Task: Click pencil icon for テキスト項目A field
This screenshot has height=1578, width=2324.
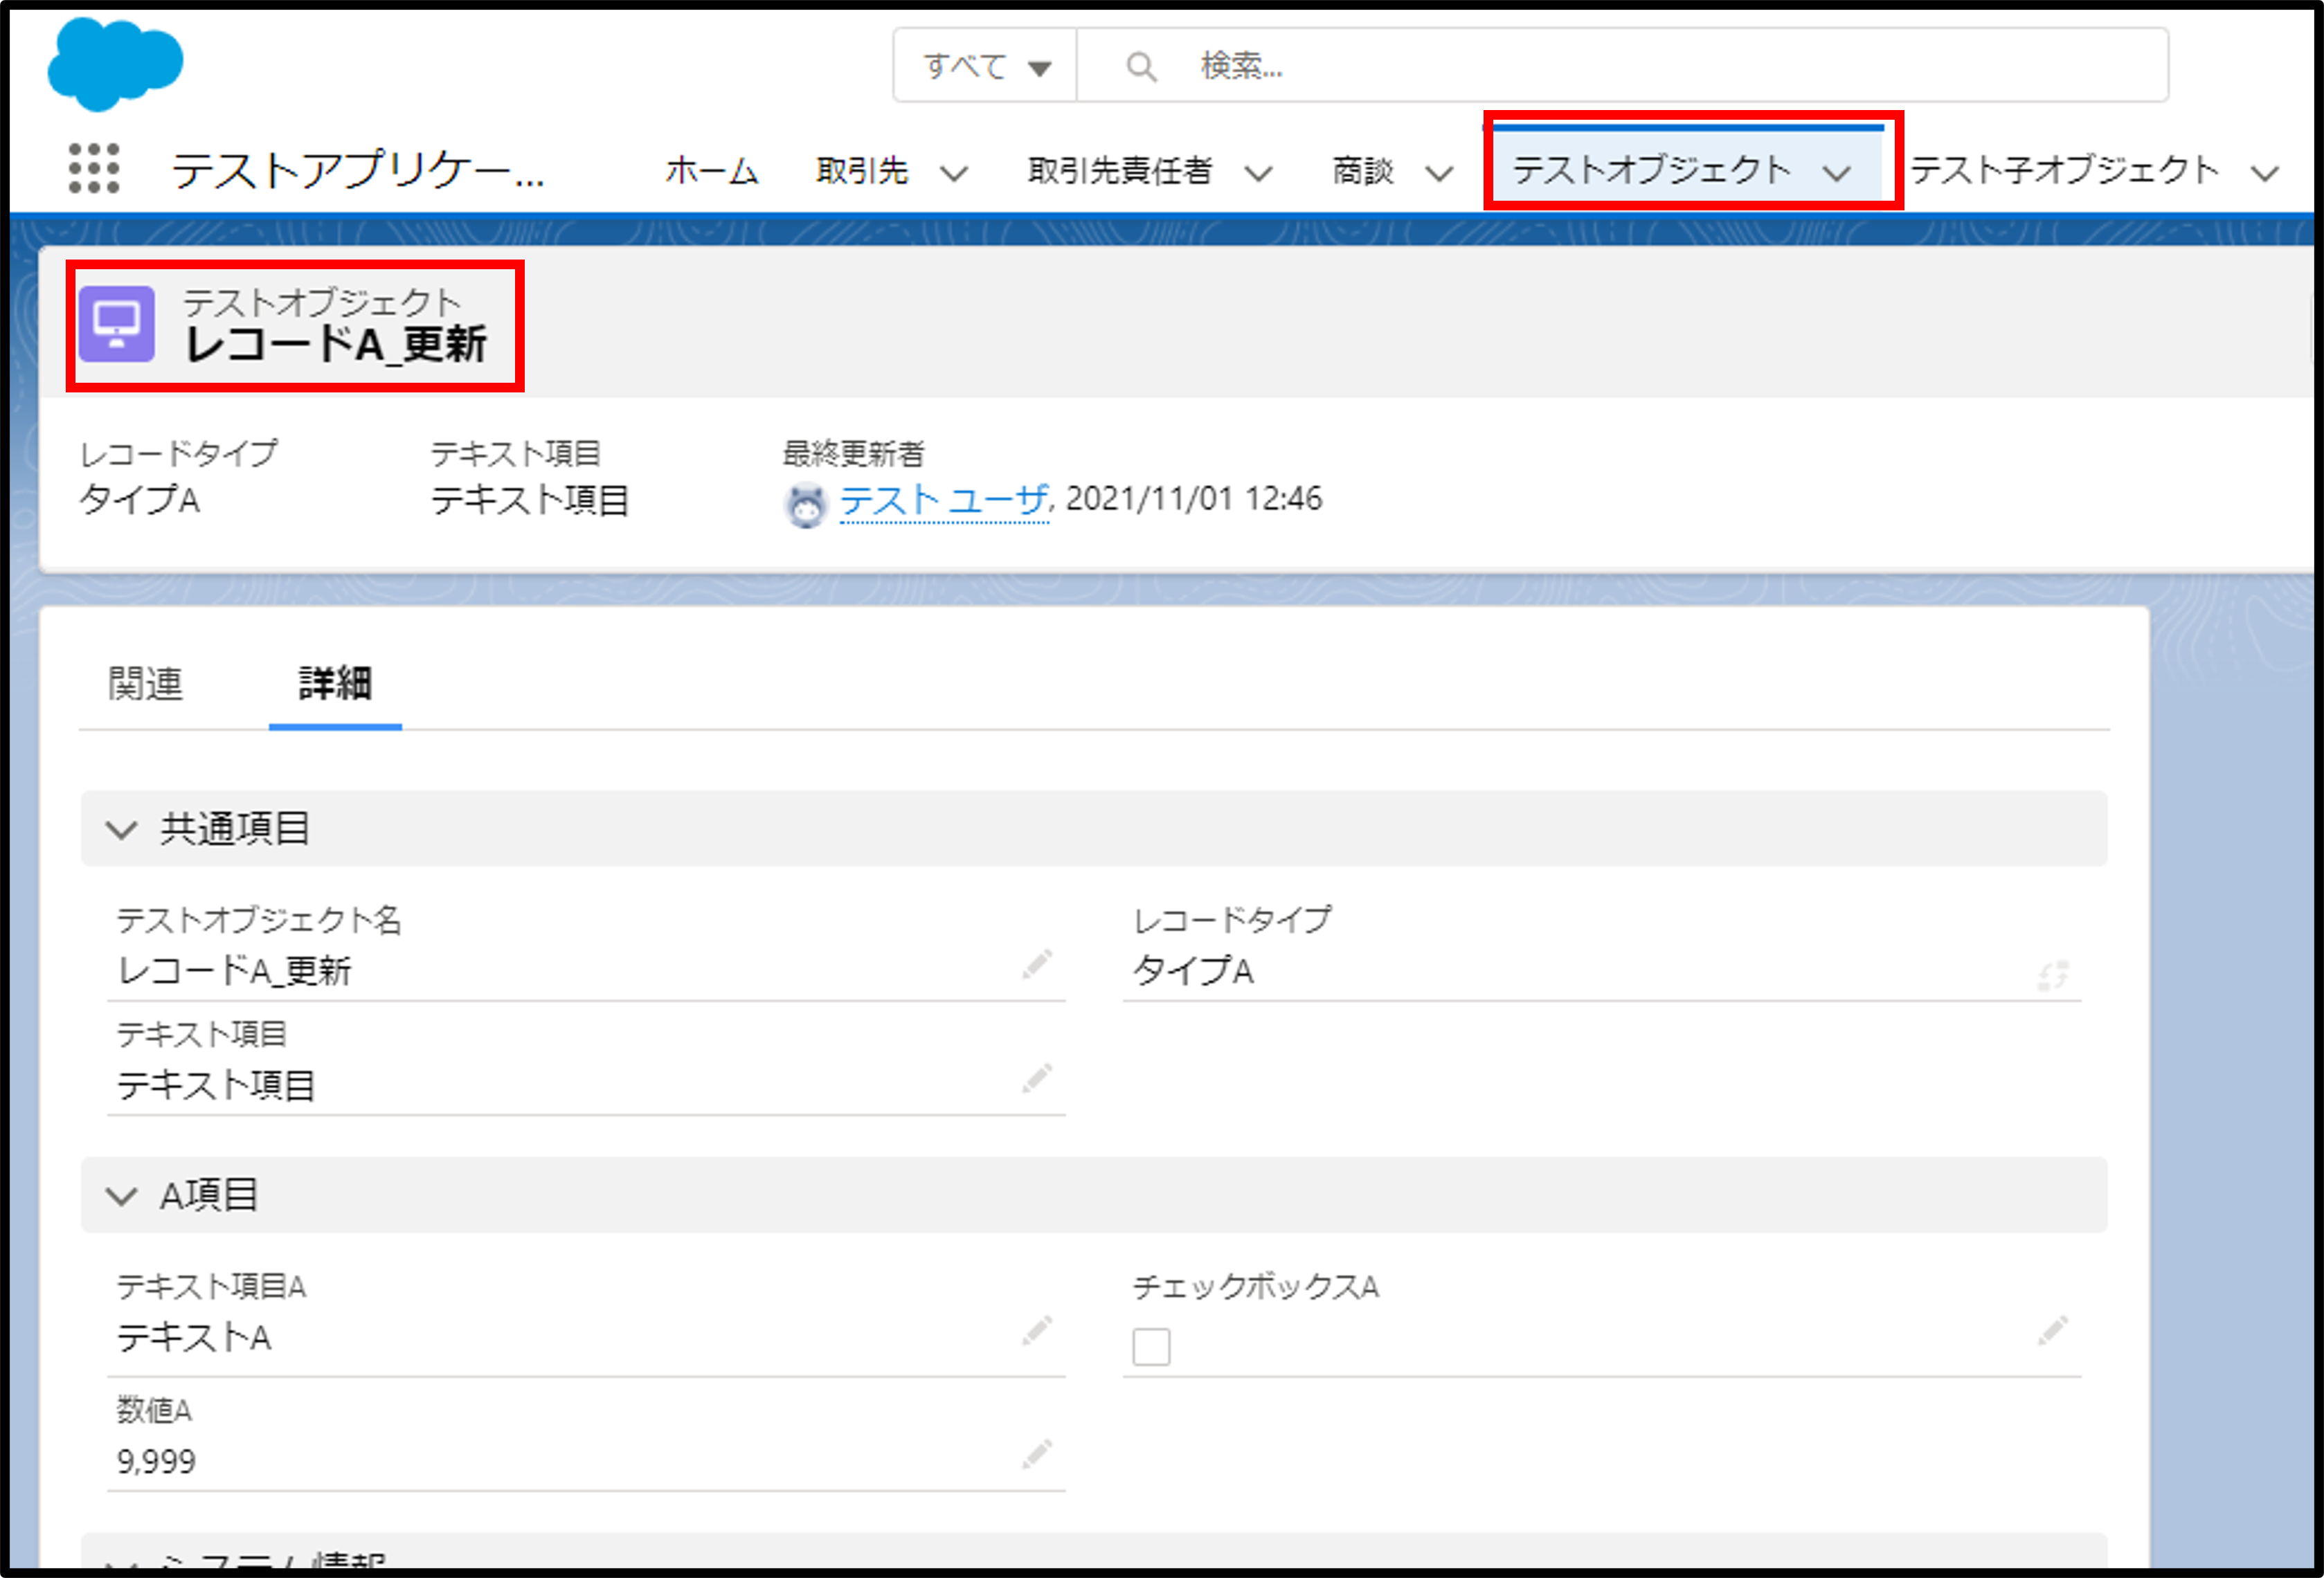Action: (1037, 1331)
